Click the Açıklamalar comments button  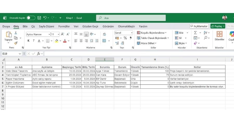coord(199,26)
